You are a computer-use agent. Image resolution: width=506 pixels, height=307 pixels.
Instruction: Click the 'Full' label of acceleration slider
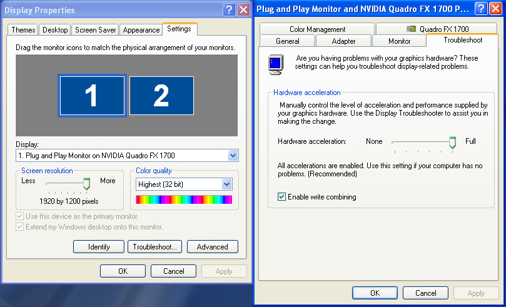470,141
